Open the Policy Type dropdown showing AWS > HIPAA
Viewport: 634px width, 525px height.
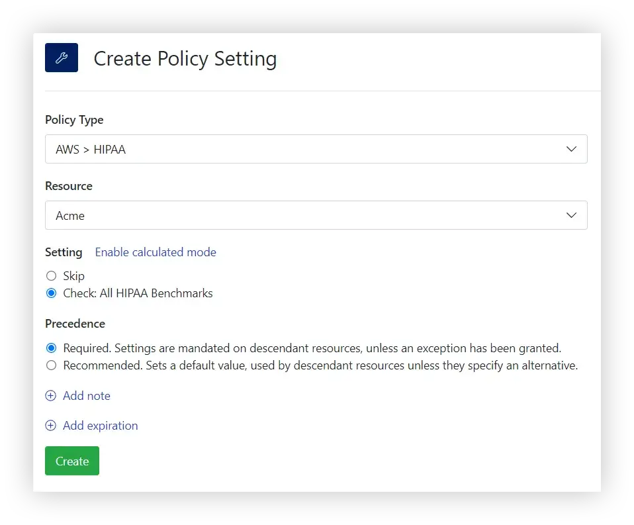pyautogui.click(x=316, y=149)
